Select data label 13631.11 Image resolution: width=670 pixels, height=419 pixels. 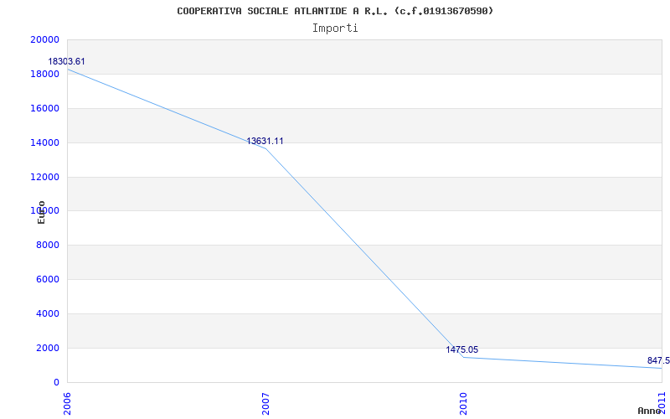pyautogui.click(x=265, y=141)
